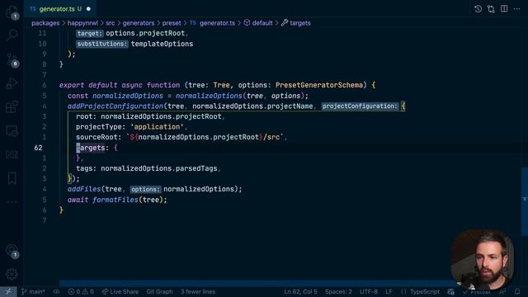This screenshot has width=528, height=297.
Task: Open file timeline history icon in editor toolbar
Action: pos(478,9)
